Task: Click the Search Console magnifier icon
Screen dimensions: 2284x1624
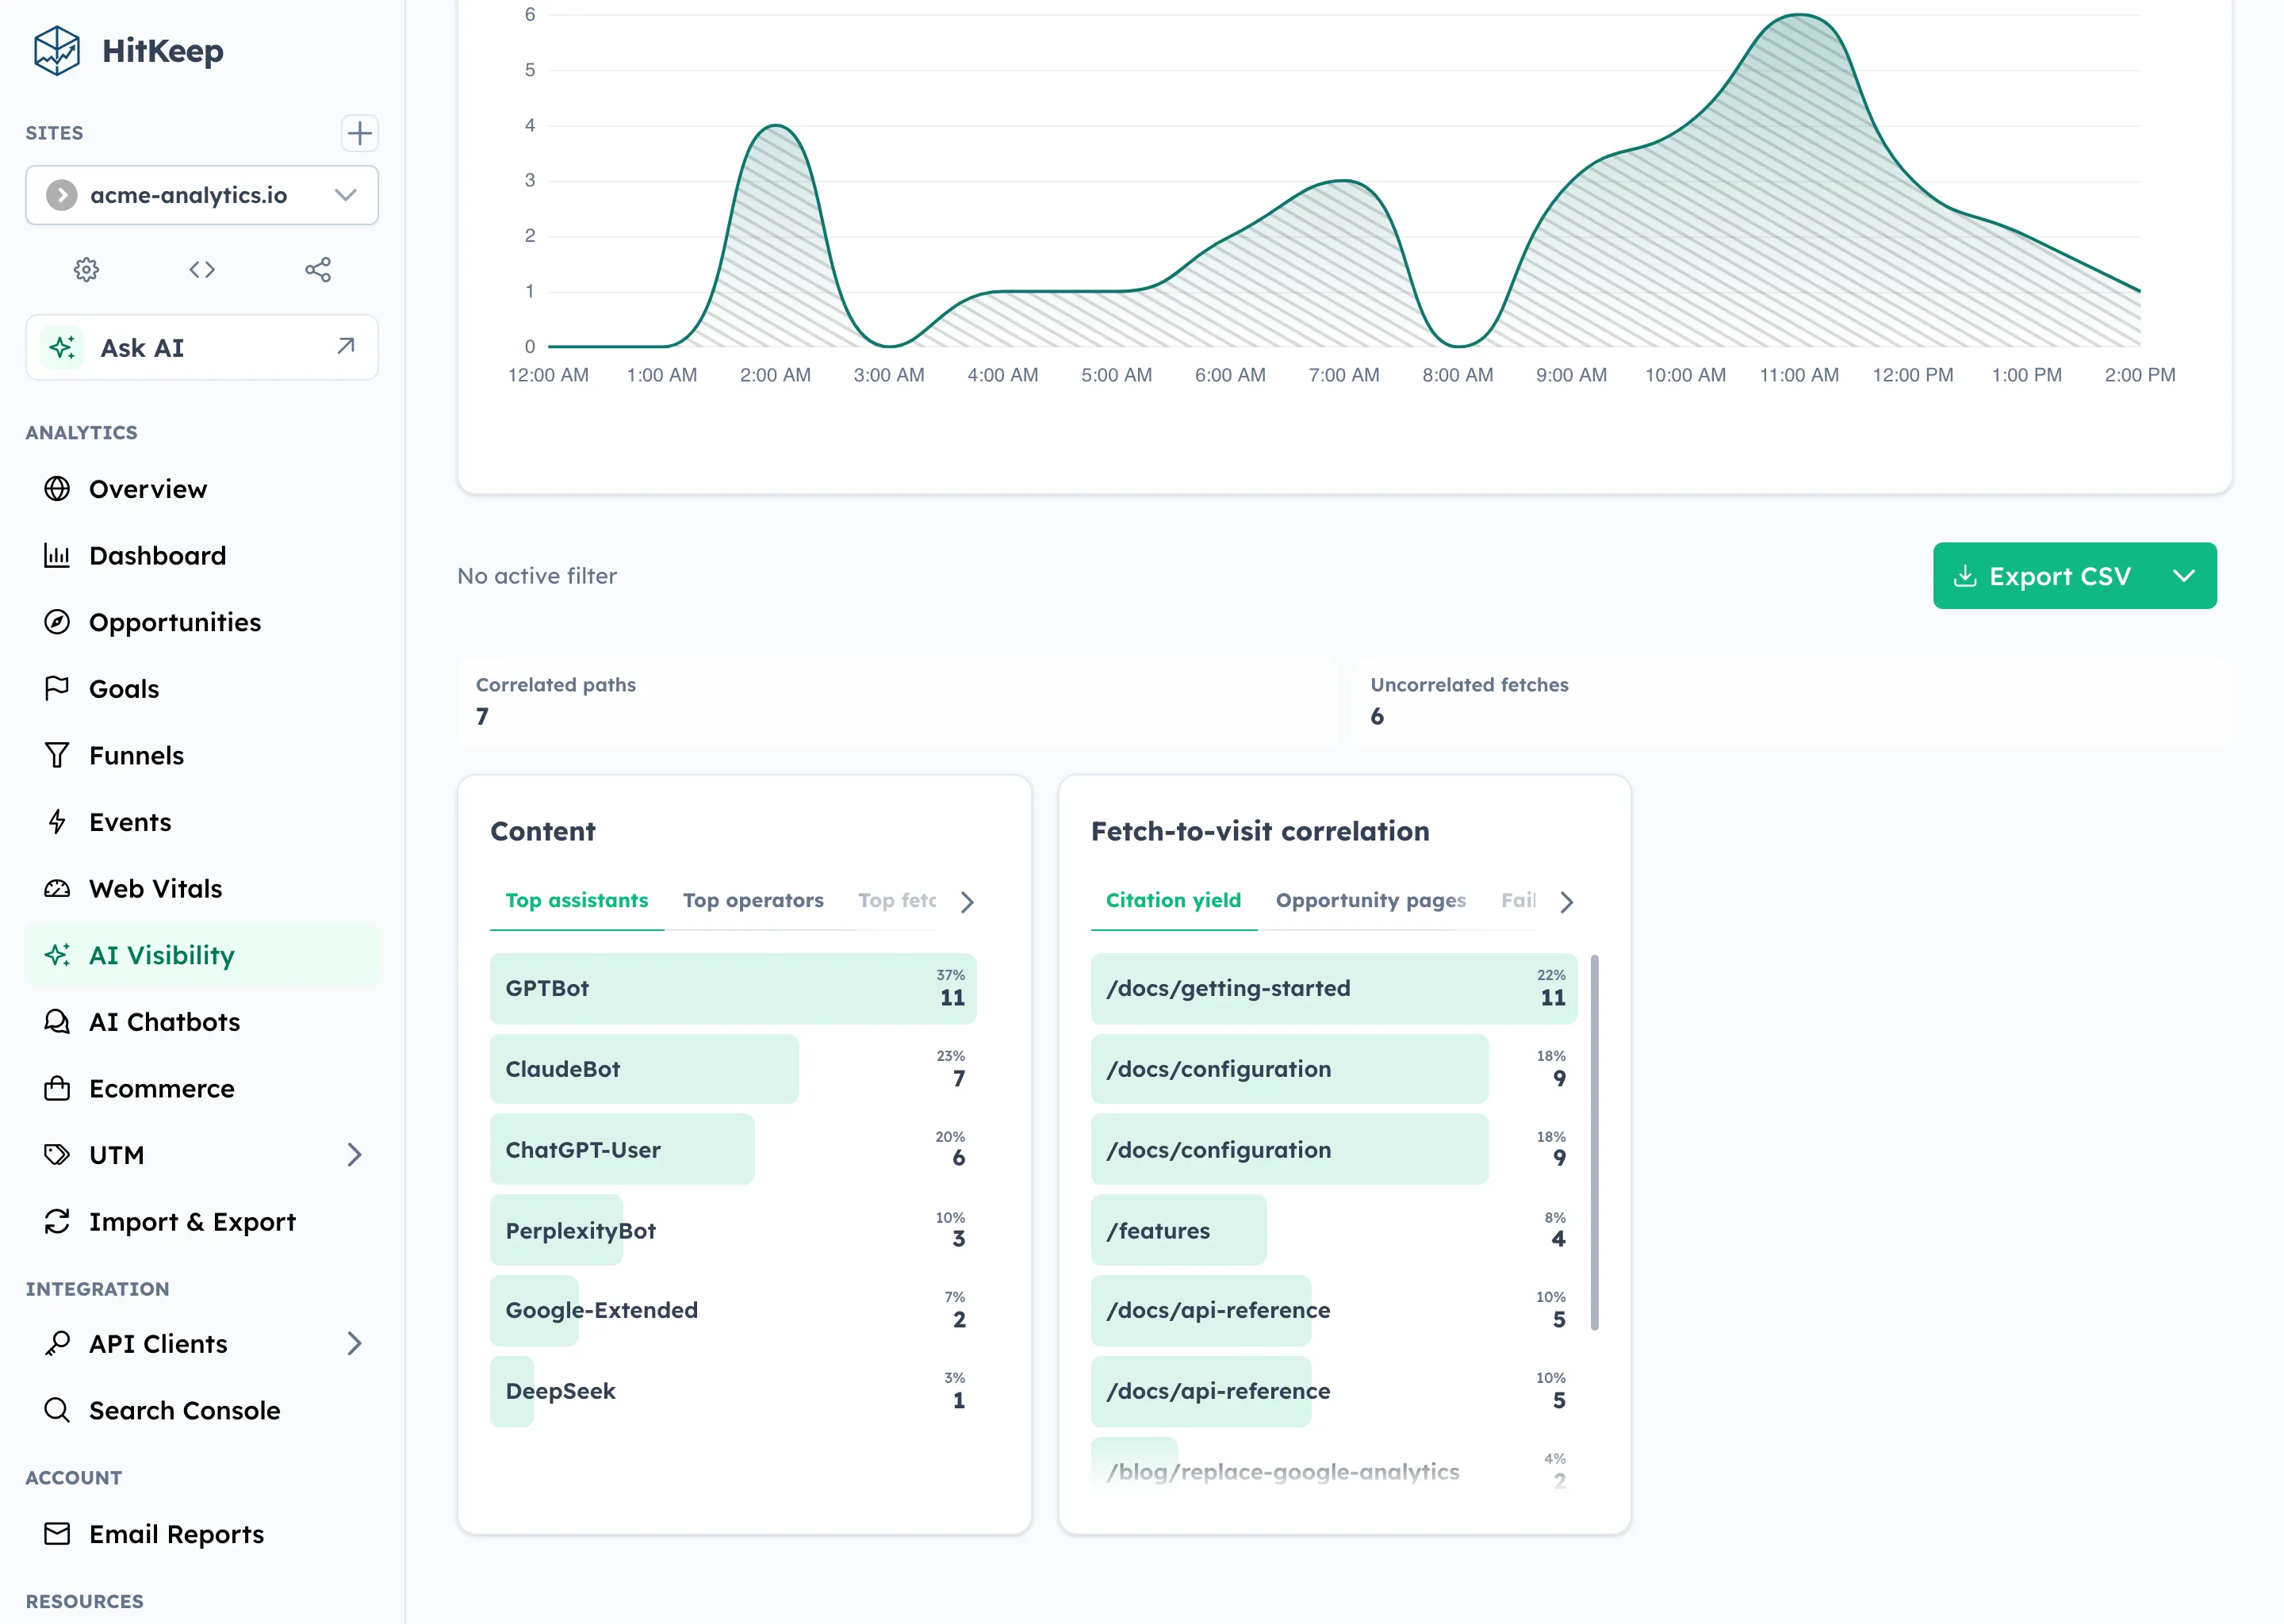Action: coord(57,1410)
